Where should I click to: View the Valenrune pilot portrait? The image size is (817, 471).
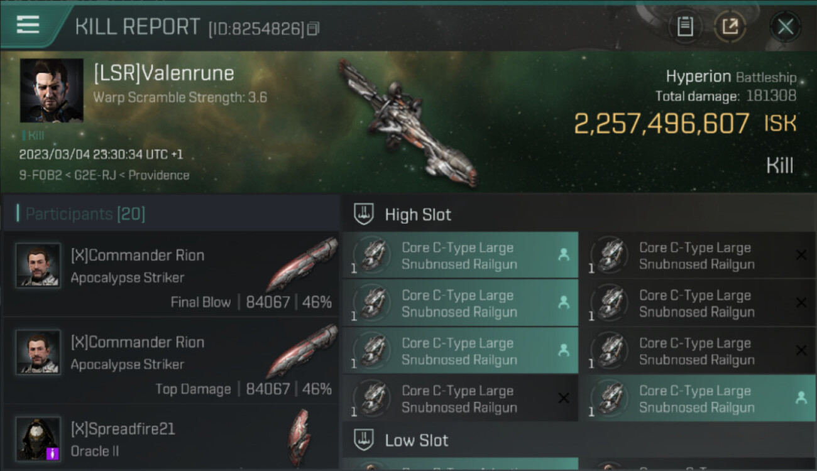point(52,90)
